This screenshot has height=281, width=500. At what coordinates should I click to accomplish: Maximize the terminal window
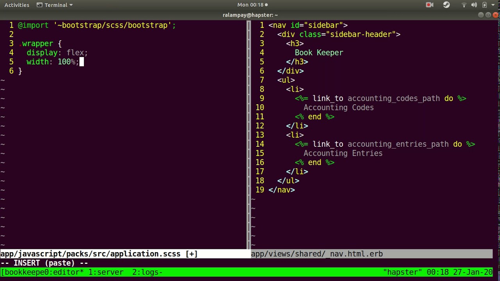pos(488,15)
